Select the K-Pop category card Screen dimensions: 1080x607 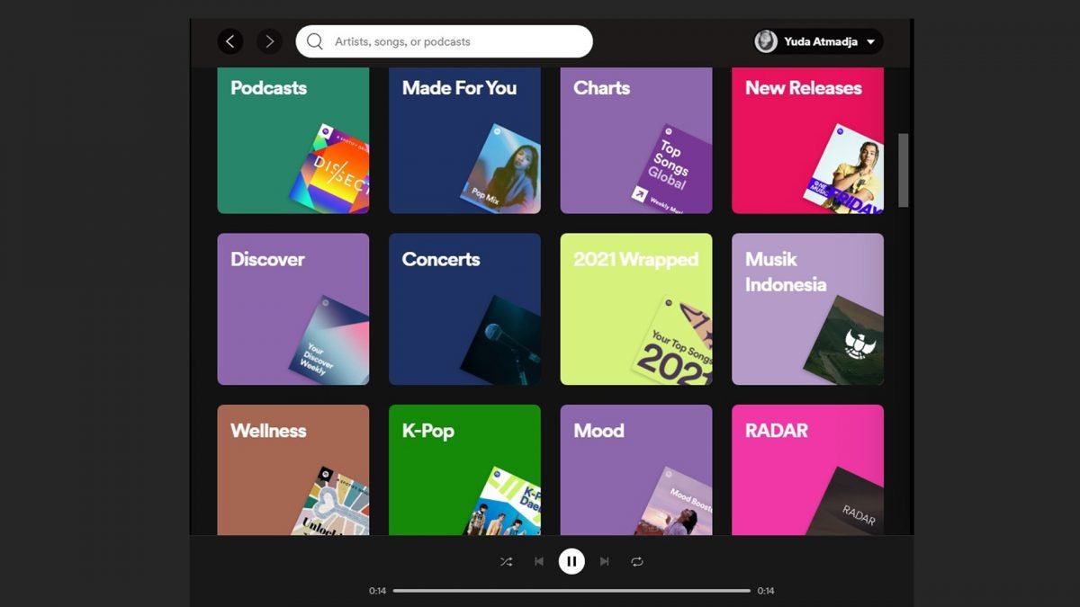pos(464,470)
